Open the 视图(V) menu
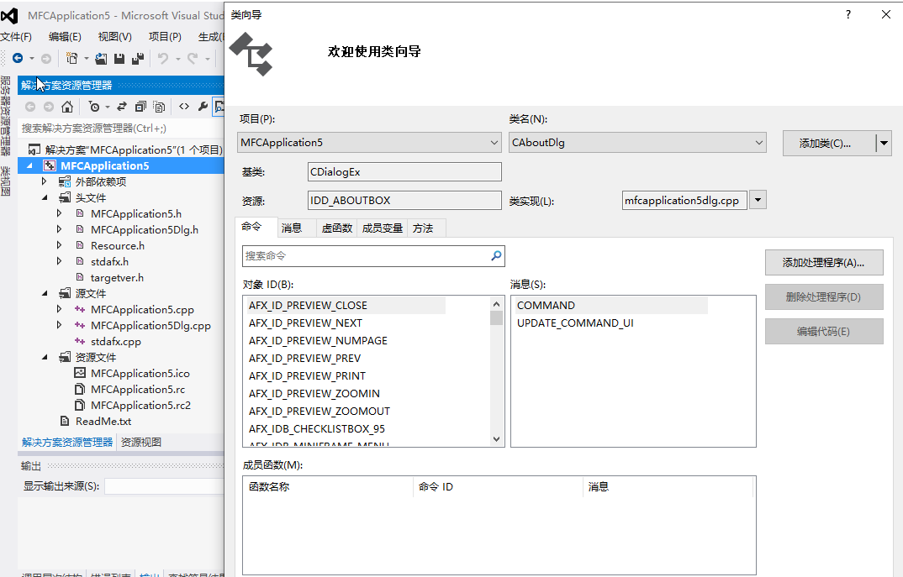The height and width of the screenshot is (577, 903). coord(114,37)
